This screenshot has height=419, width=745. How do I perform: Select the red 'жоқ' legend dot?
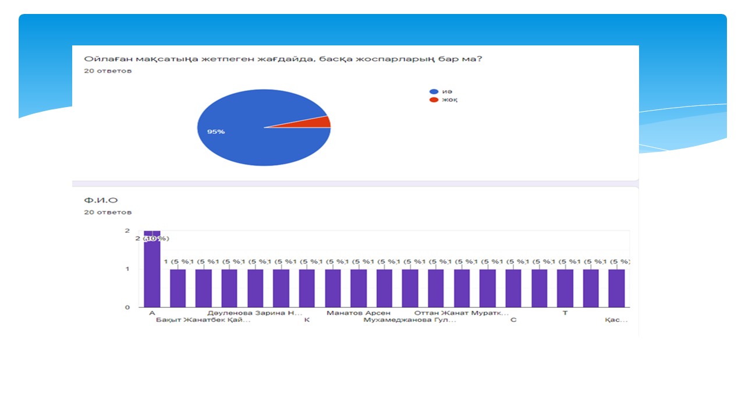(433, 100)
